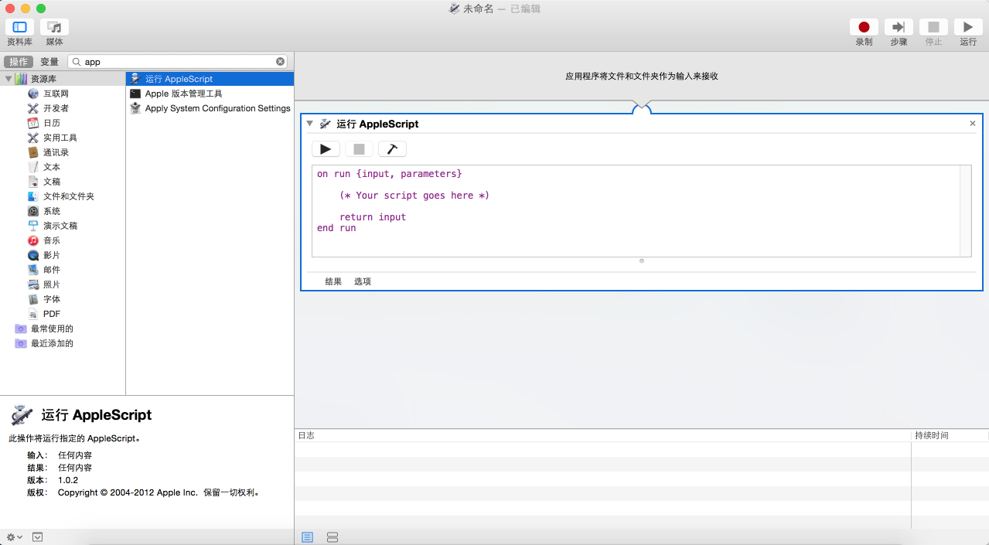The height and width of the screenshot is (545, 989).
Task: Select the 邮件 mail category icon
Action: 33,270
